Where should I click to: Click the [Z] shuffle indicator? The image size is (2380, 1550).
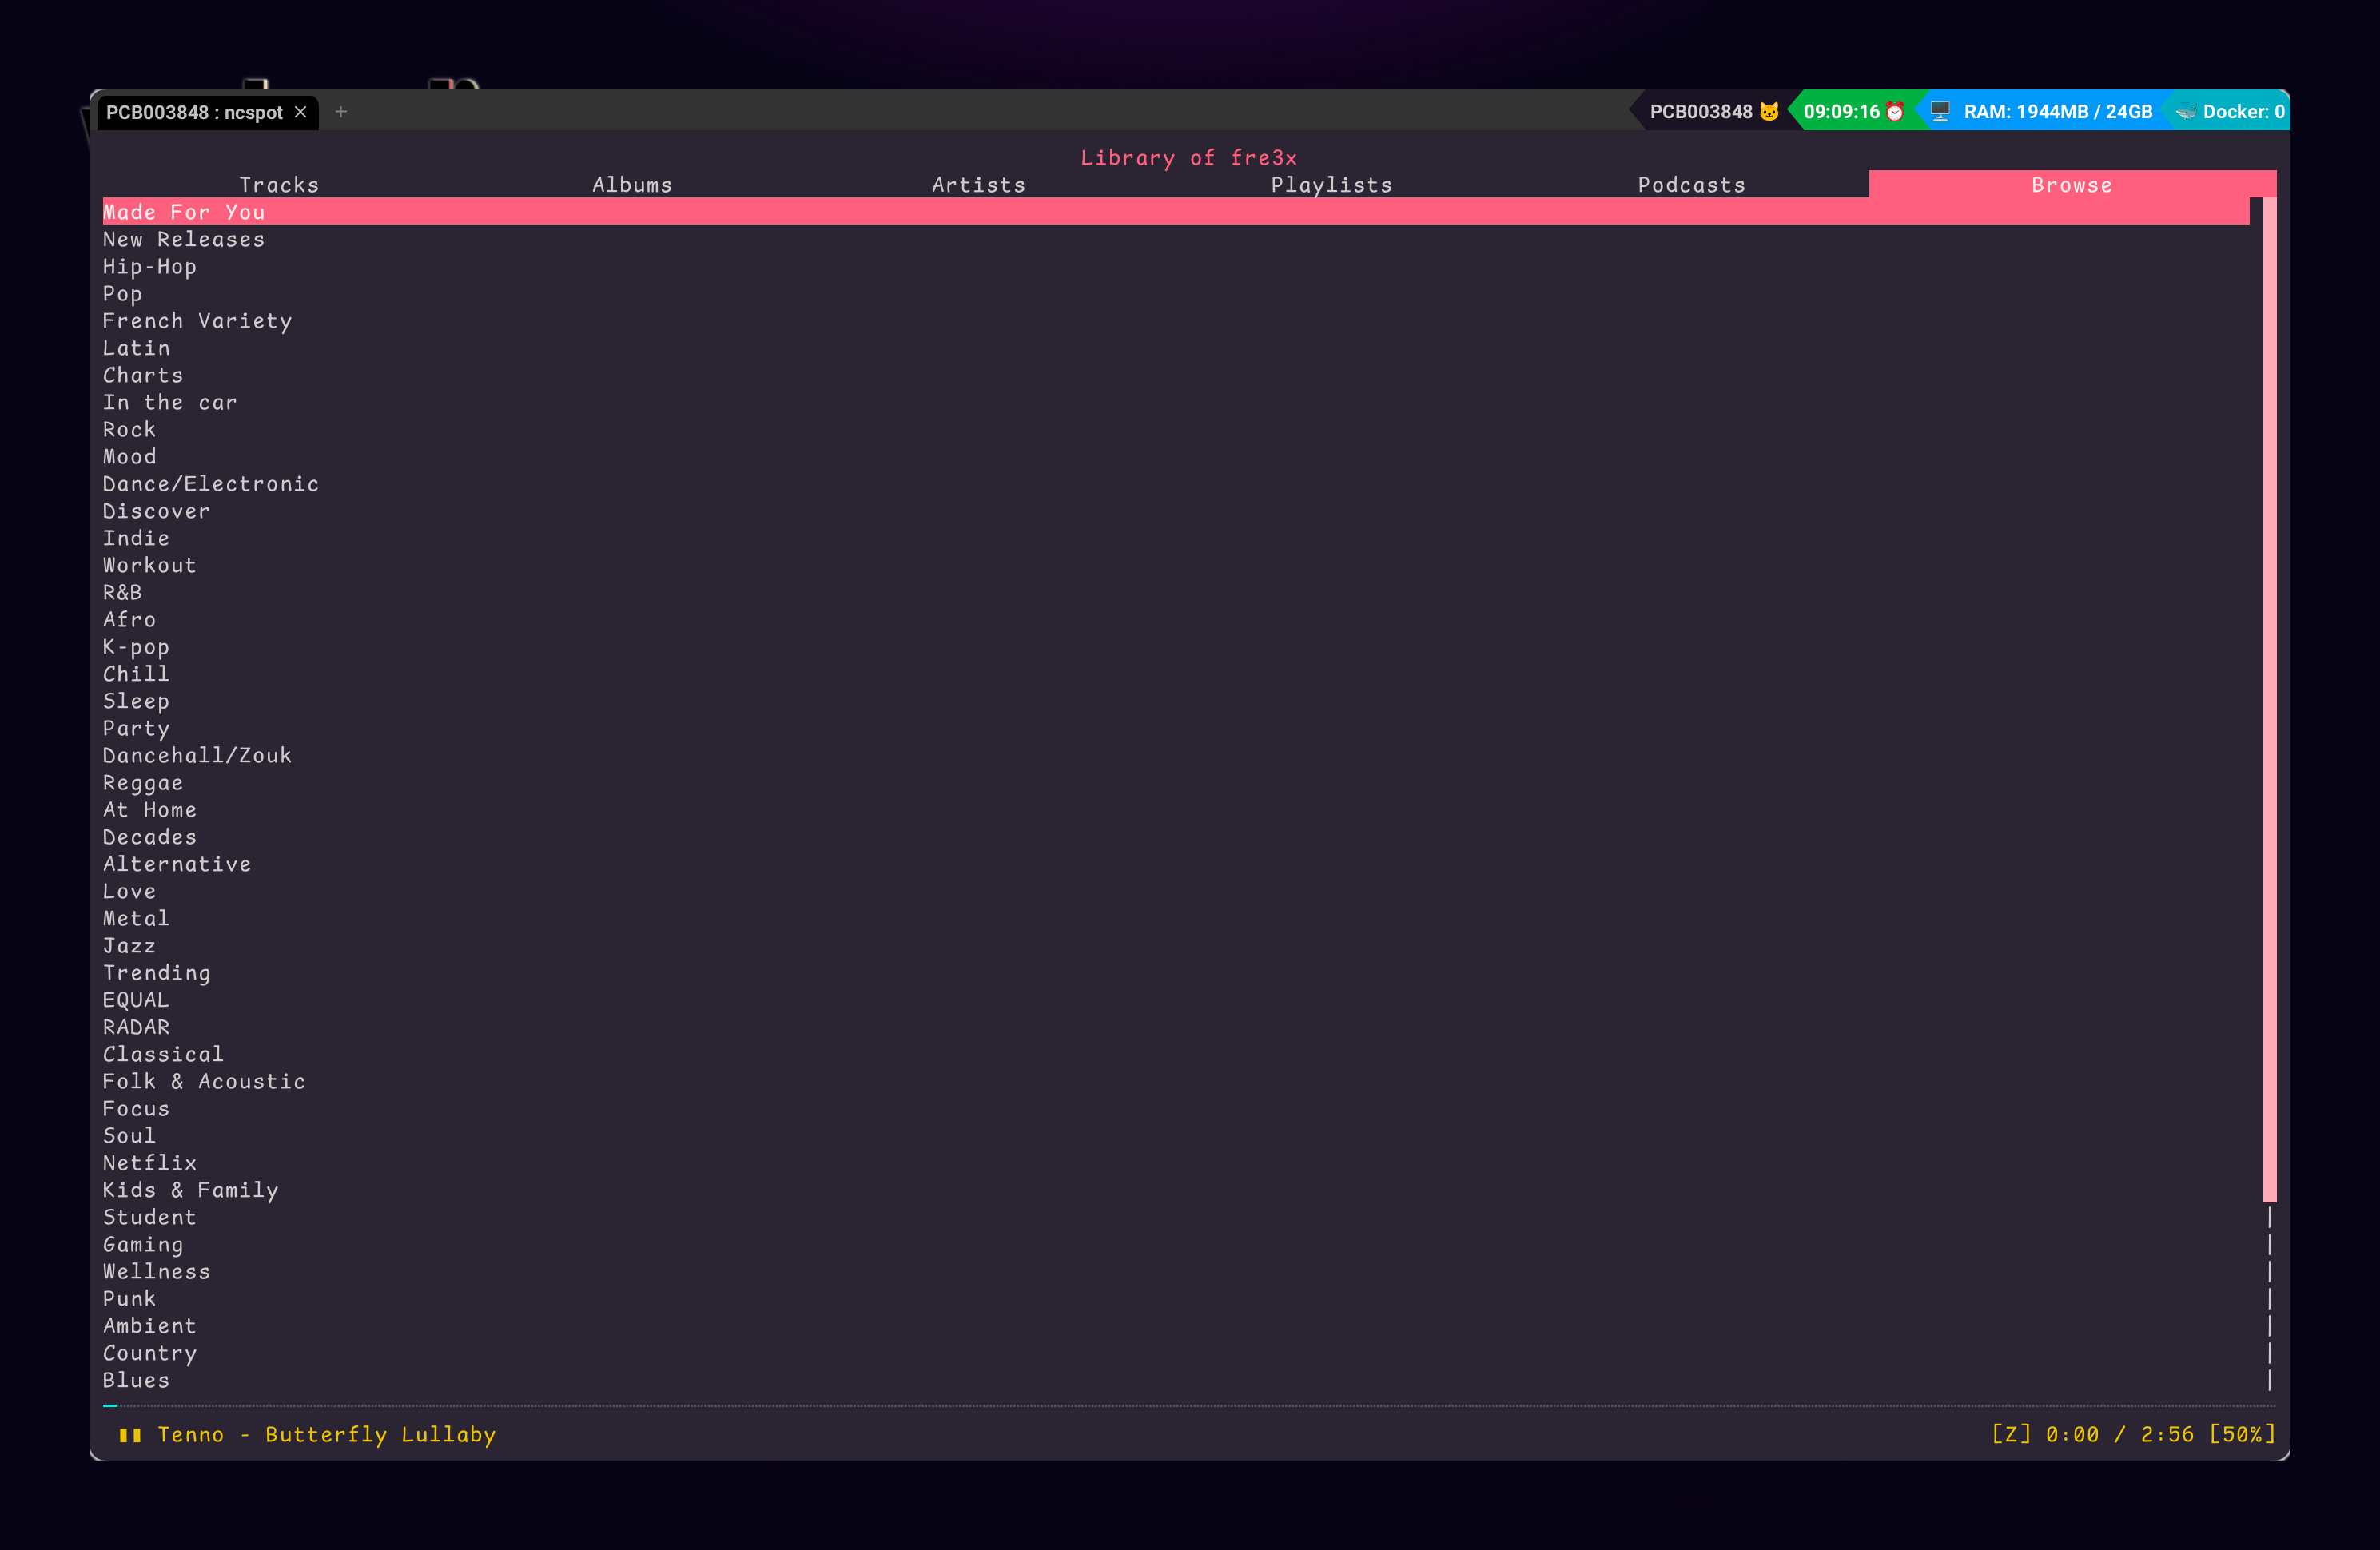[x=2011, y=1435]
